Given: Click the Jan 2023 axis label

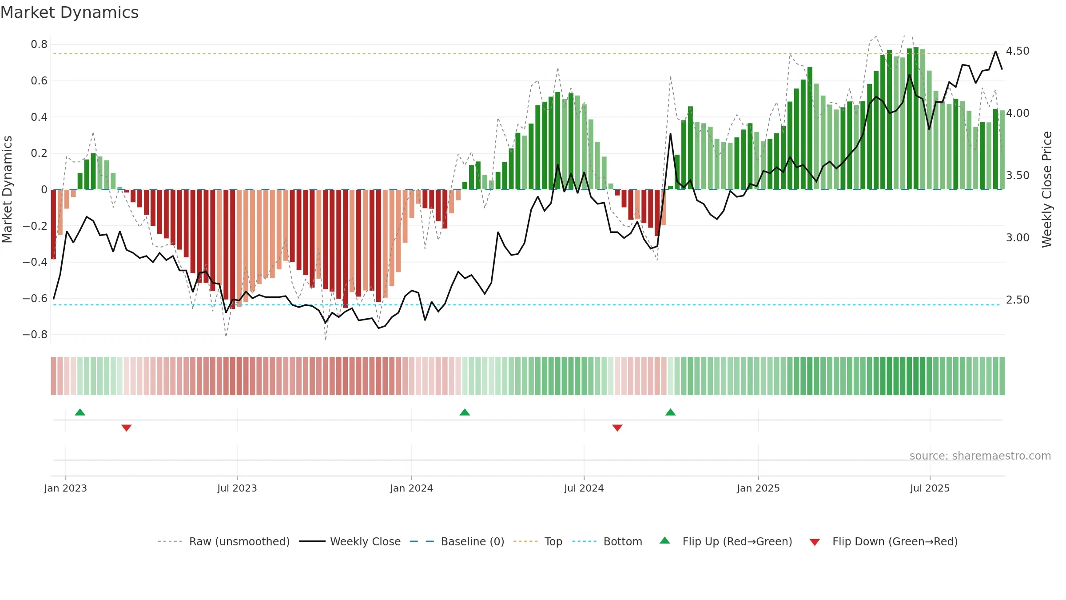Looking at the screenshot, I should coord(66,488).
